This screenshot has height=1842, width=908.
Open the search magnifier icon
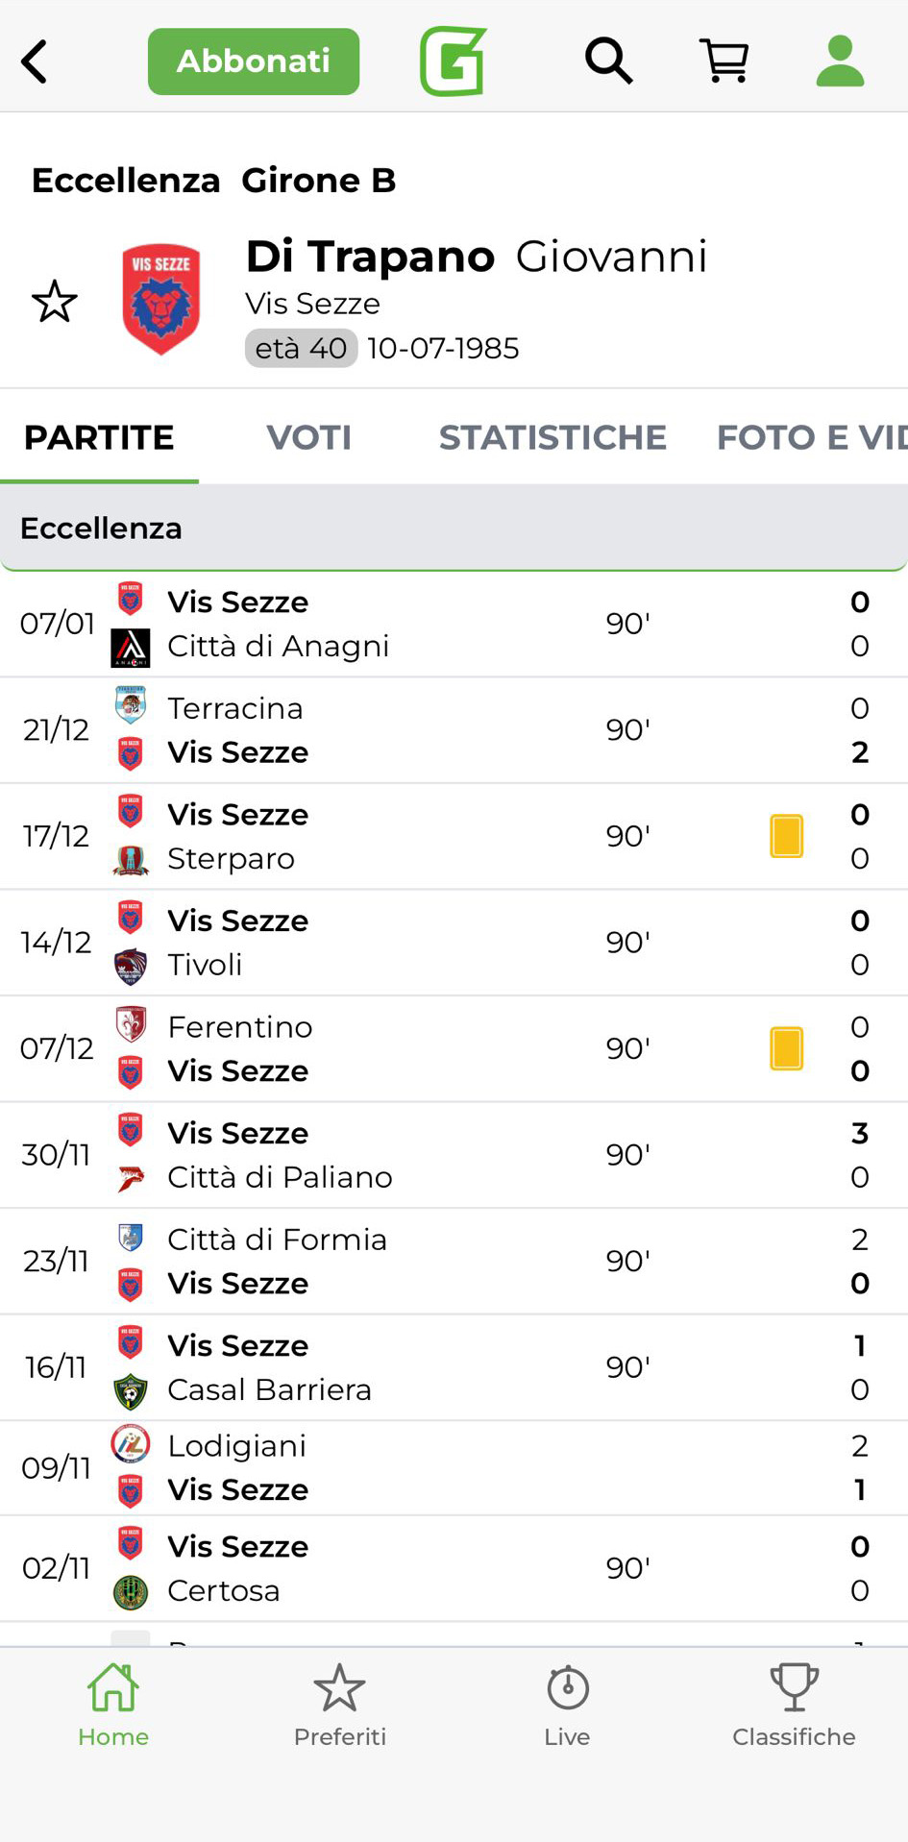coord(608,61)
